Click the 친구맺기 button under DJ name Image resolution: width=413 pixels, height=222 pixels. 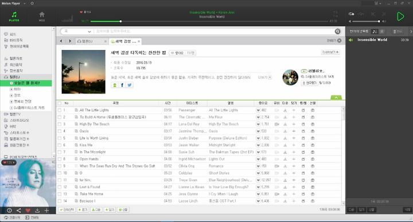click(309, 83)
